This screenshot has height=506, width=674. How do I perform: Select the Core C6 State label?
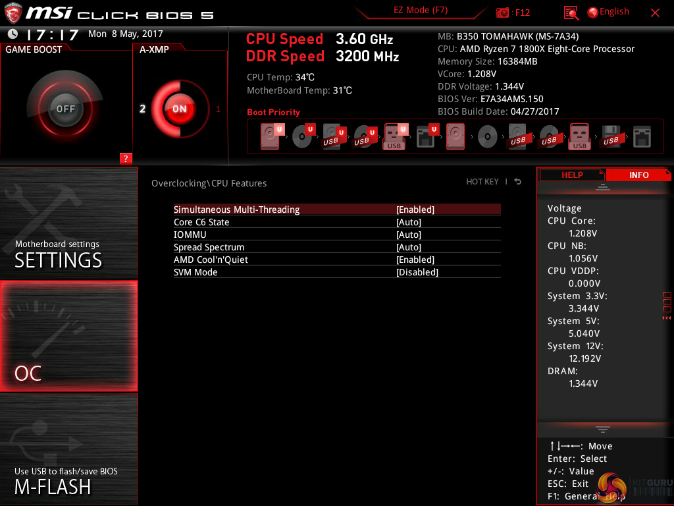[x=201, y=222]
